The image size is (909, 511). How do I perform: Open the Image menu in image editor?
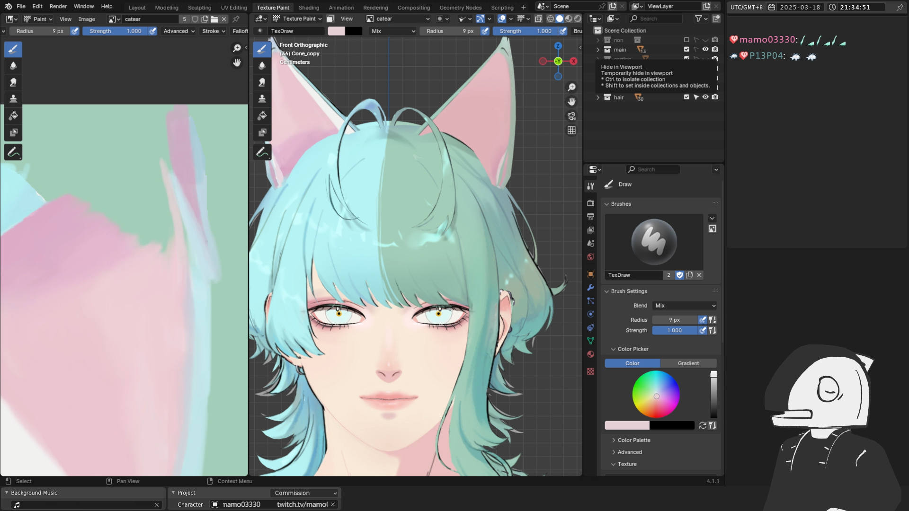click(x=87, y=19)
